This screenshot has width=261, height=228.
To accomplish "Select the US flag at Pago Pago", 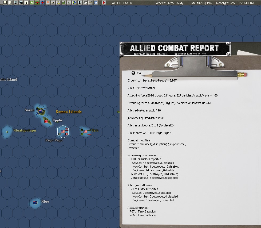I will pyautogui.click(x=63, y=132).
